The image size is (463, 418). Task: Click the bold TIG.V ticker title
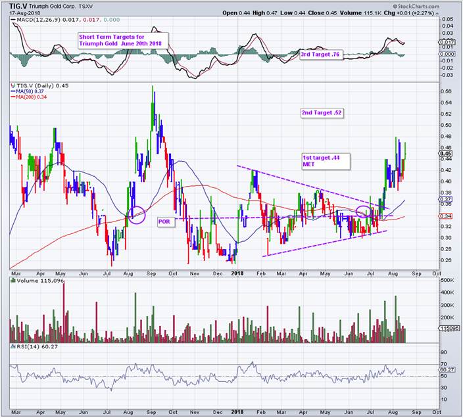pos(18,6)
